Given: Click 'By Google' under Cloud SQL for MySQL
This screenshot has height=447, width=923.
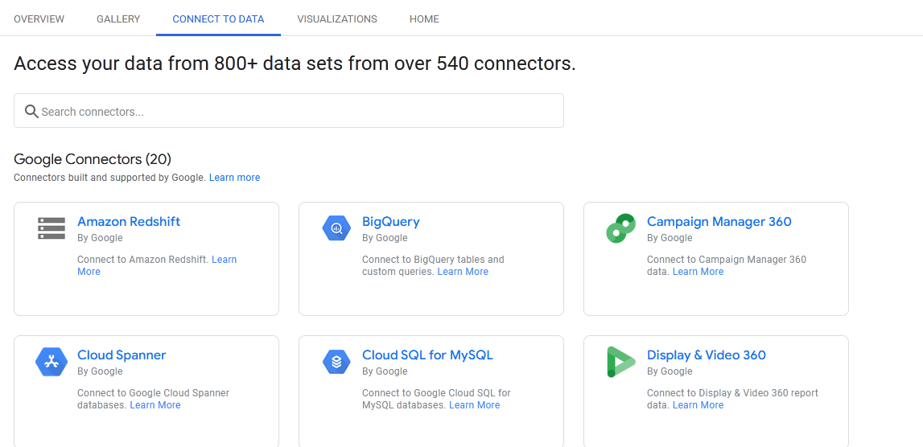Looking at the screenshot, I should click(385, 371).
